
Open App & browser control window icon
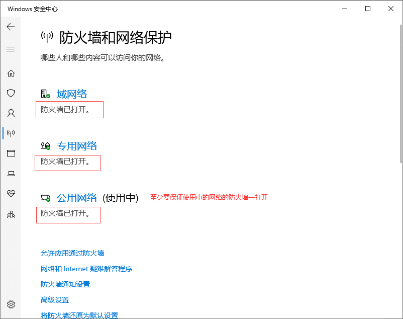coord(11,153)
